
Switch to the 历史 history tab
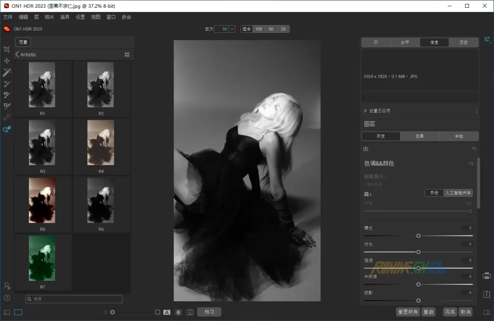pyautogui.click(x=464, y=42)
